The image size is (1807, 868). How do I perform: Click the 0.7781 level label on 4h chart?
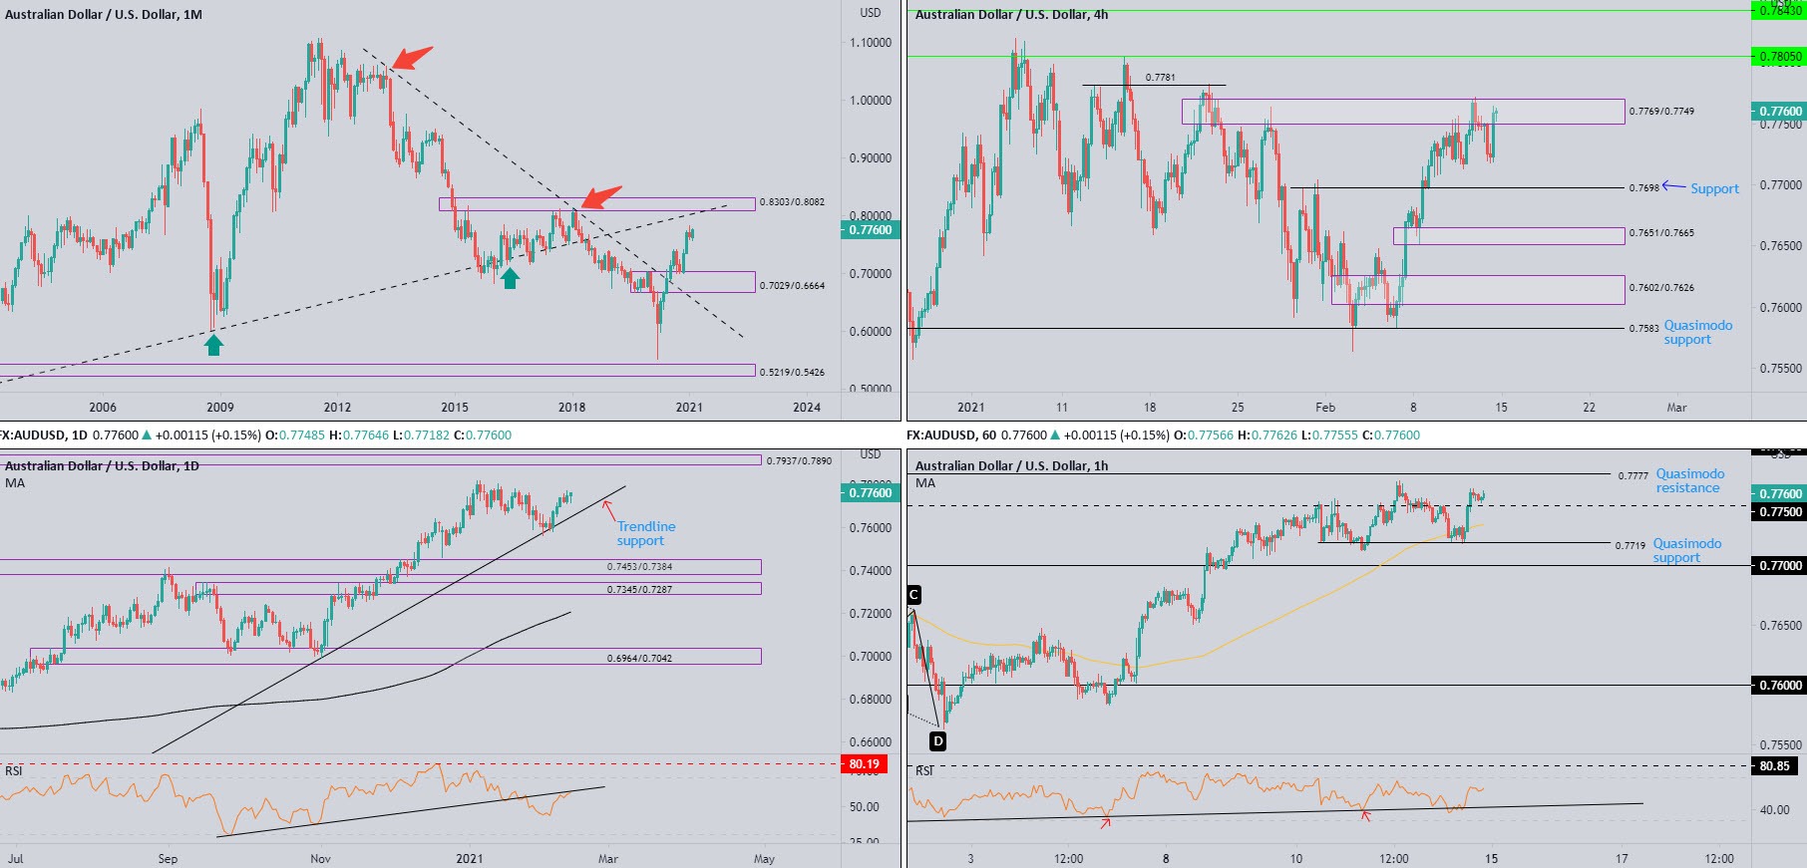click(1160, 77)
